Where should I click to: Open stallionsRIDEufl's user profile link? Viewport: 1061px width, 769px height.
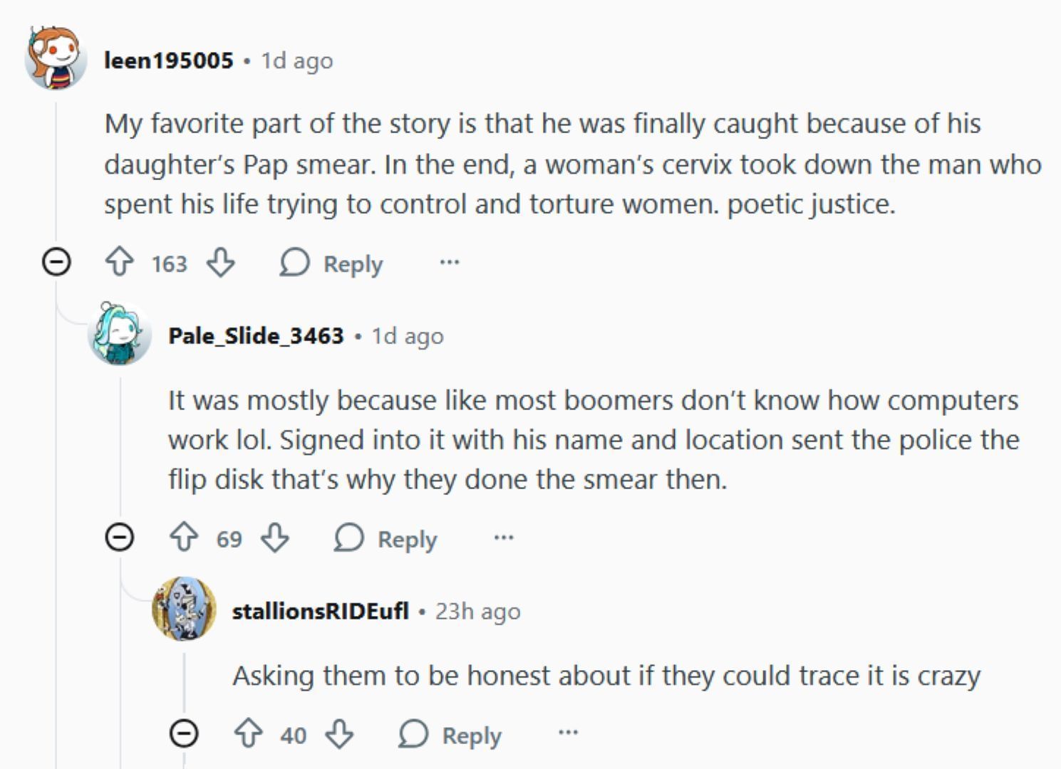pos(321,611)
